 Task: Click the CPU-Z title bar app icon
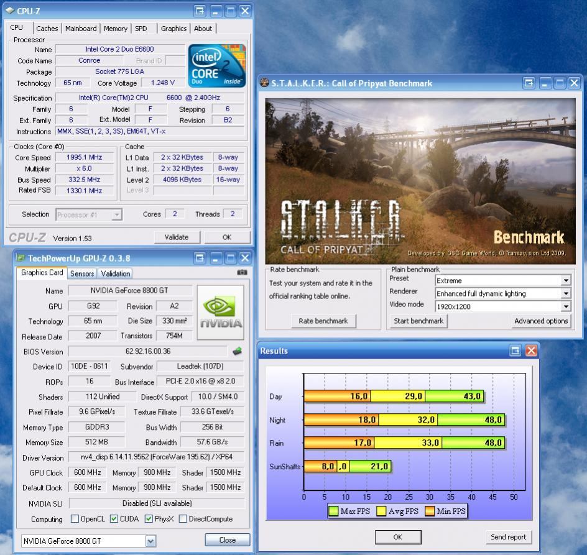point(10,11)
